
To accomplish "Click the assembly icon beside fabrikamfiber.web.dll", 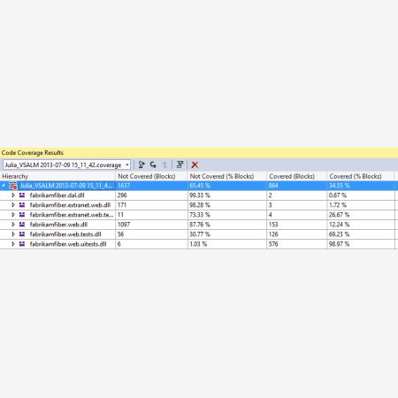I will pos(22,225).
